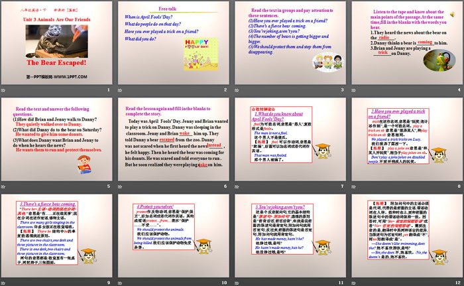
Task: Click the animation star icon under slide 7
Action: (237, 186)
